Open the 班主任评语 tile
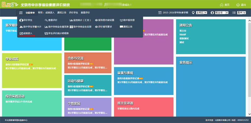The width and height of the screenshot is (251, 123). click(x=144, y=107)
